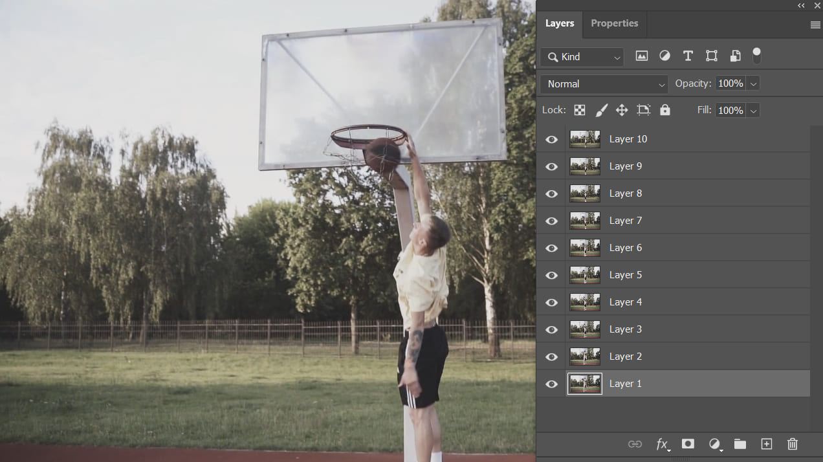Open the Kind filter dropdown

pyautogui.click(x=580, y=57)
